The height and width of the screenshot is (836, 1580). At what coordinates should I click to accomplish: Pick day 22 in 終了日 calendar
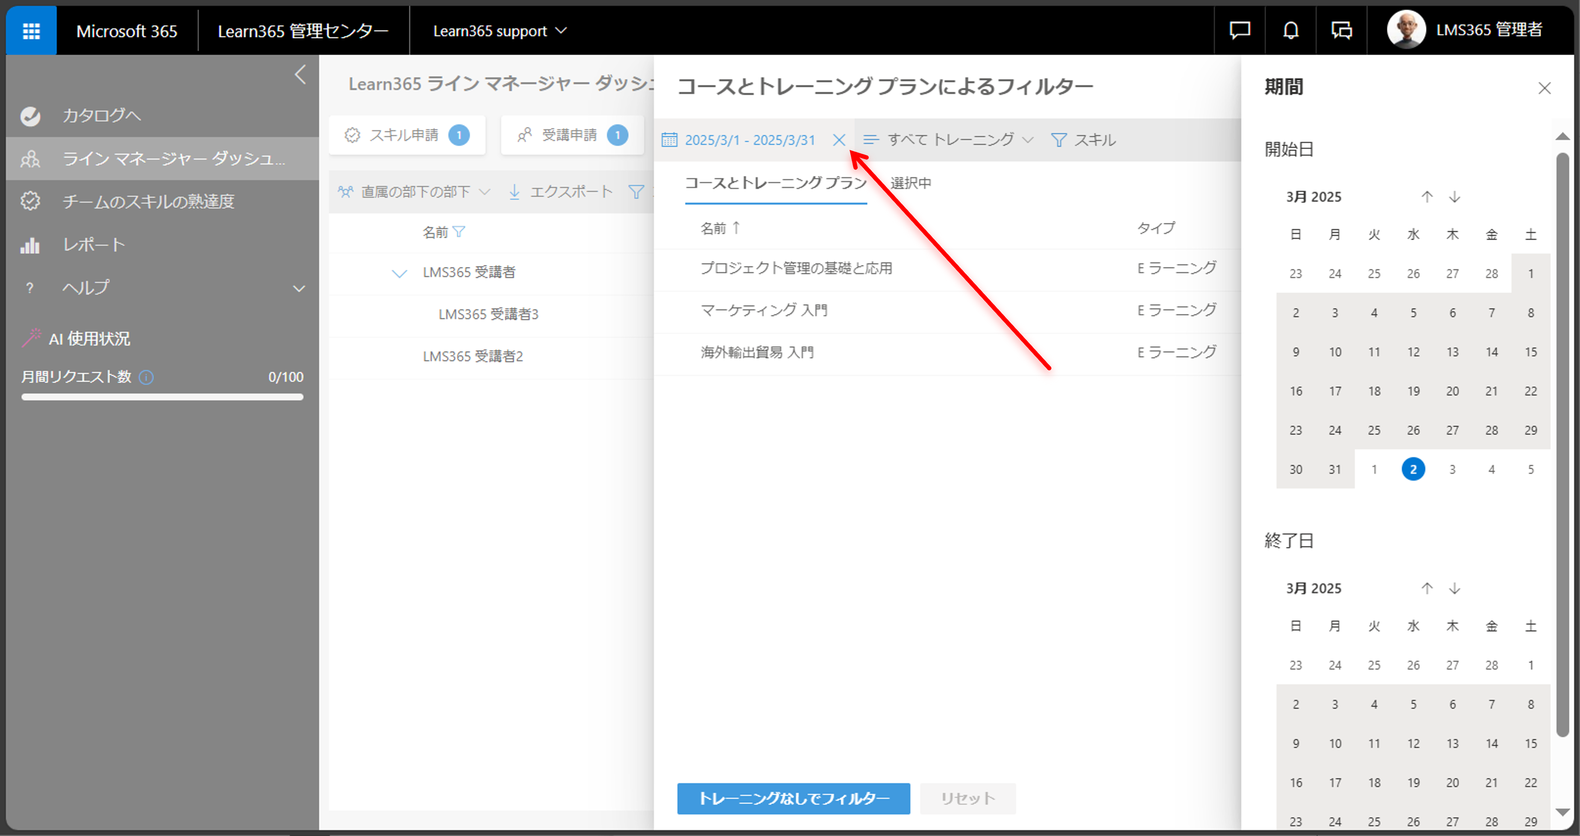pos(1531,783)
